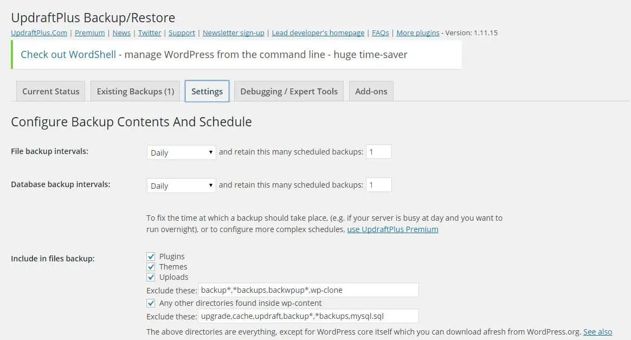Disable backing up Uploads
The height and width of the screenshot is (340, 631).
tap(151, 277)
